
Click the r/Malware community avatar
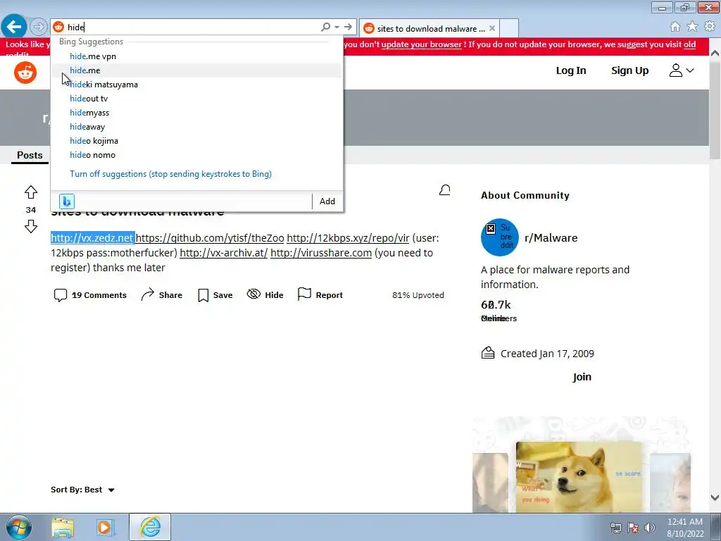pos(500,237)
